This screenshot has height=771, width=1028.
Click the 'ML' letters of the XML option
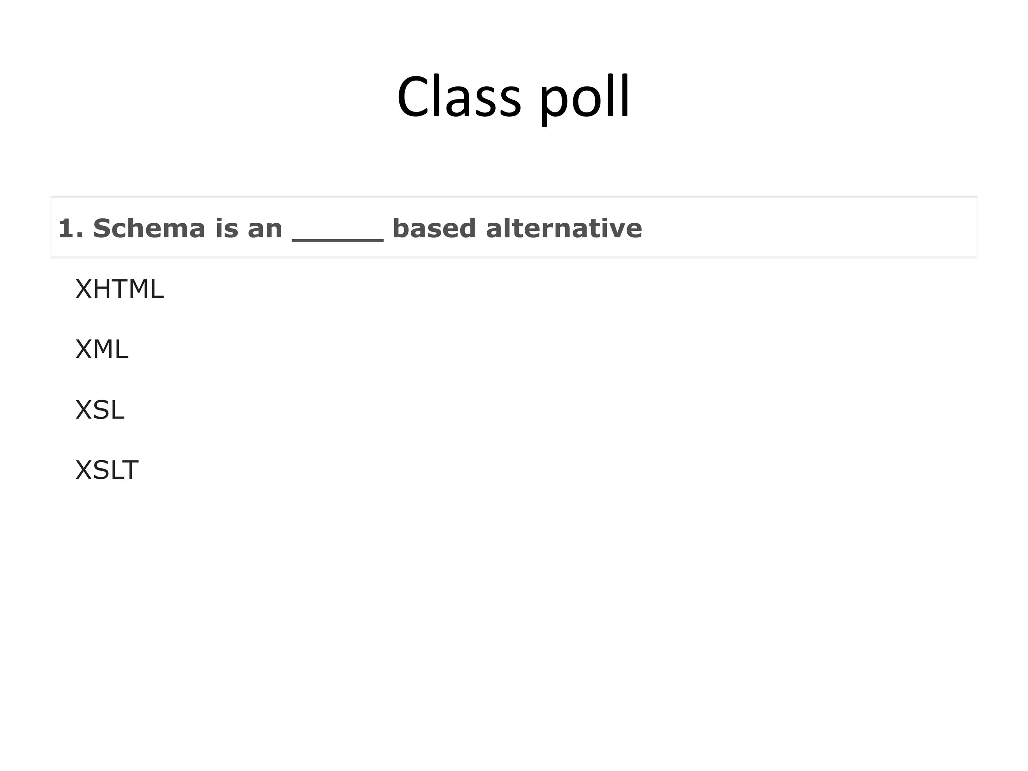111,350
